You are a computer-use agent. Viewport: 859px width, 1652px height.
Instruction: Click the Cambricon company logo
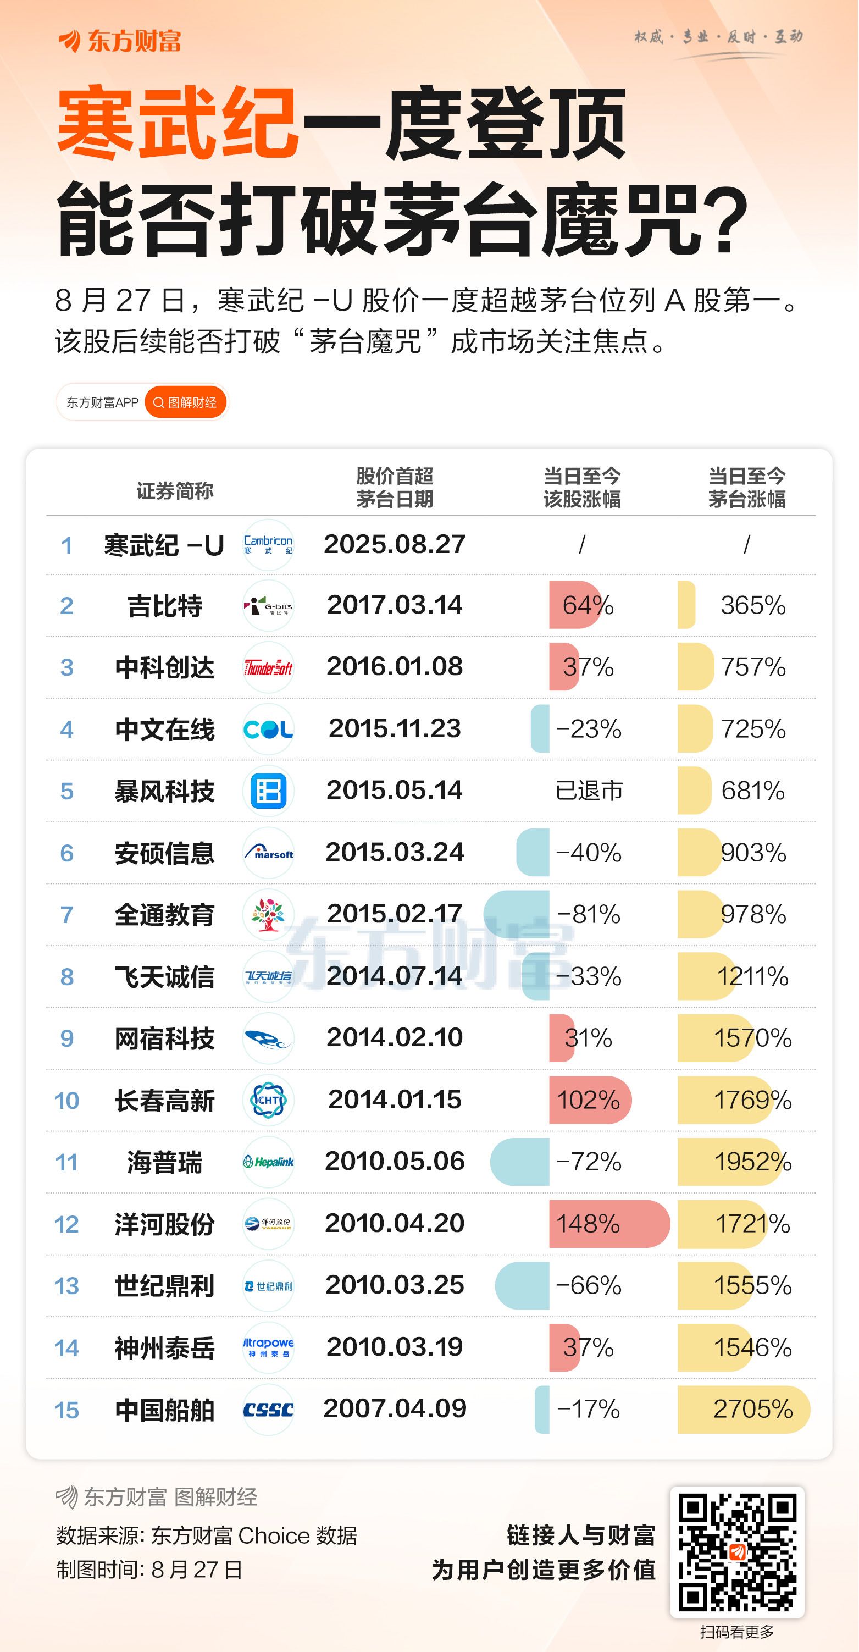269,545
